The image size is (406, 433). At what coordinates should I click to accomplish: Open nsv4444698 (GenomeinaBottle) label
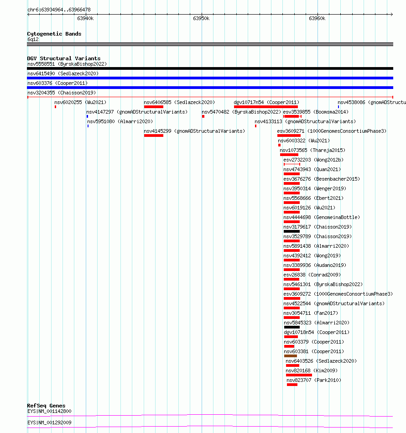click(322, 217)
